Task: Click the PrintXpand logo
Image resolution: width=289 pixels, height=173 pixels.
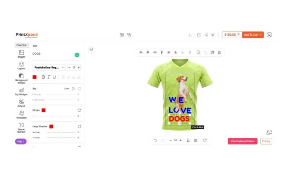Action: point(27,35)
